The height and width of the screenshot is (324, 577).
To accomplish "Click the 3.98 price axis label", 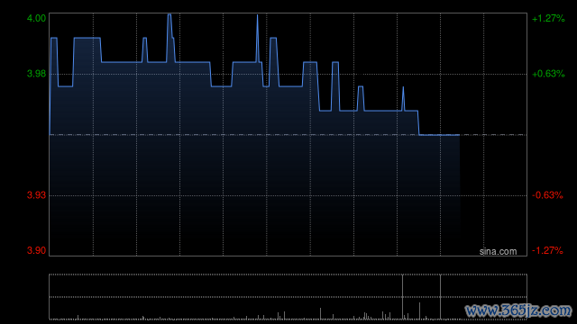I will pyautogui.click(x=36, y=74).
